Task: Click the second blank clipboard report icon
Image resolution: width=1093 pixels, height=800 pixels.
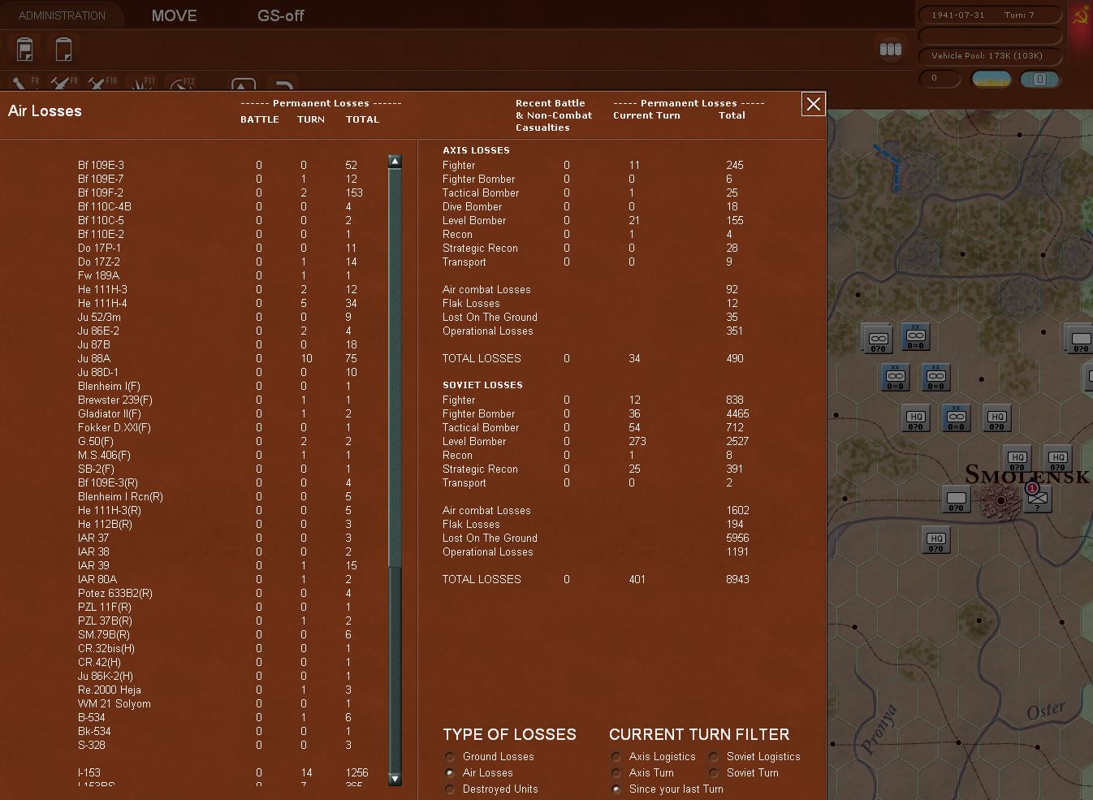Action: click(63, 50)
